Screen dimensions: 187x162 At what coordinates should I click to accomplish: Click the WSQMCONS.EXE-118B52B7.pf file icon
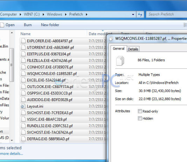pos(23,74)
